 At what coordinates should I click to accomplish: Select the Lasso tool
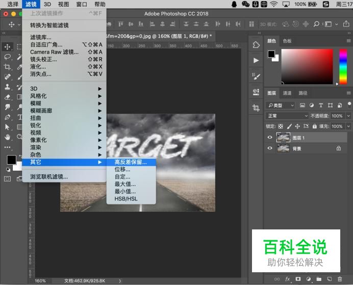8,57
